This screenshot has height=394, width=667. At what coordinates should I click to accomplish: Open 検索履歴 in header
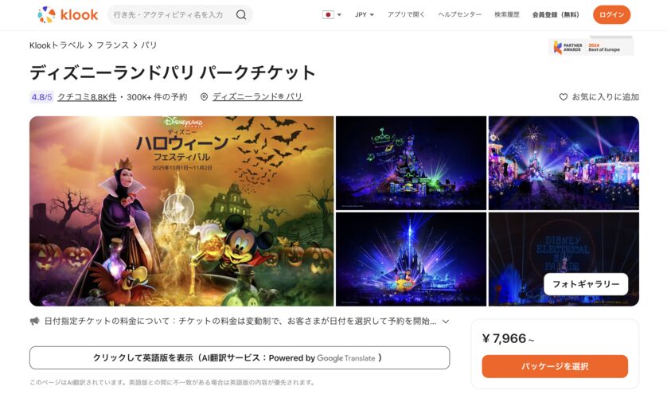(507, 15)
